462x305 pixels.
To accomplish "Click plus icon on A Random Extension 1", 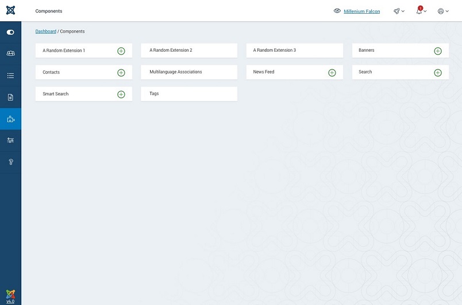I will (x=121, y=51).
